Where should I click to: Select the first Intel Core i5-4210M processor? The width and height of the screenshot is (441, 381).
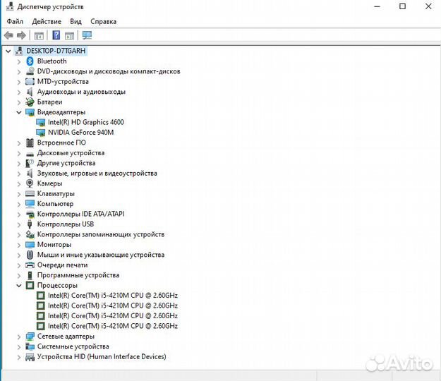tap(113, 296)
